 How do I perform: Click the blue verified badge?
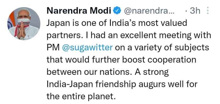pos(117,11)
